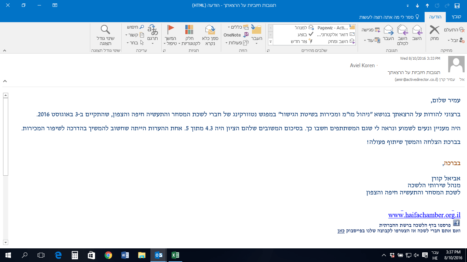Click the Translate (תרגם) icon

(152, 30)
